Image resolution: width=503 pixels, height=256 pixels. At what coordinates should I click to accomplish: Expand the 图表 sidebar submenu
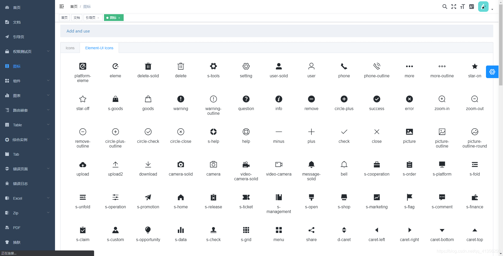(28, 95)
